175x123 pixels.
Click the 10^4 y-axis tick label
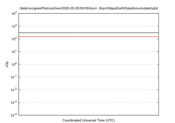[x=14, y=13]
